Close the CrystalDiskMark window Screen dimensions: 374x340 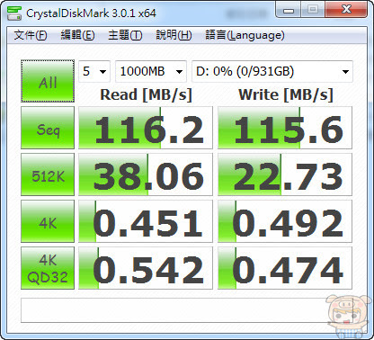coord(346,10)
